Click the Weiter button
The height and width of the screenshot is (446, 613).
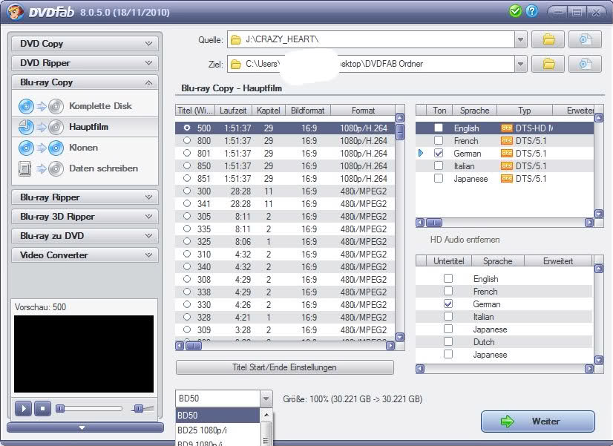pyautogui.click(x=537, y=422)
